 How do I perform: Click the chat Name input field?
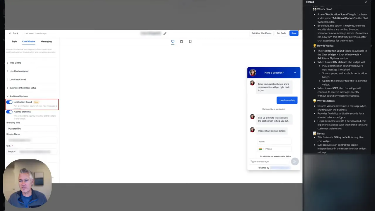[x=274, y=142]
